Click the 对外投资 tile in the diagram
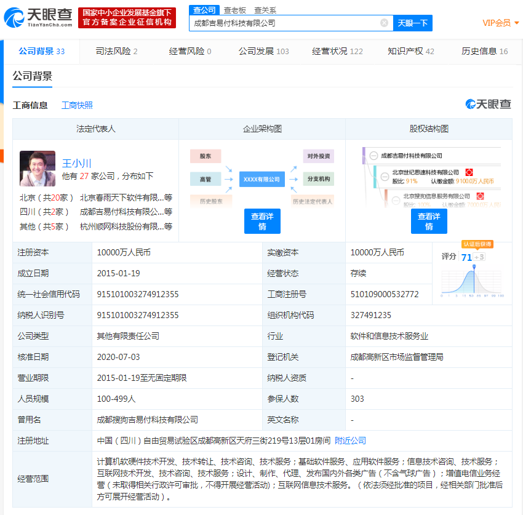 (x=318, y=156)
